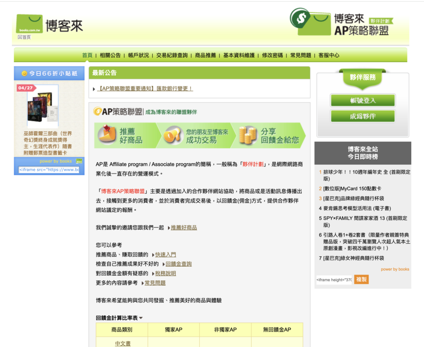Open the 相關公告 menu item

tap(110, 55)
